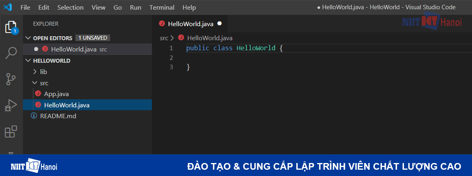Image resolution: width=472 pixels, height=176 pixels.
Task: Open the Search activity bar icon
Action: click(x=11, y=53)
